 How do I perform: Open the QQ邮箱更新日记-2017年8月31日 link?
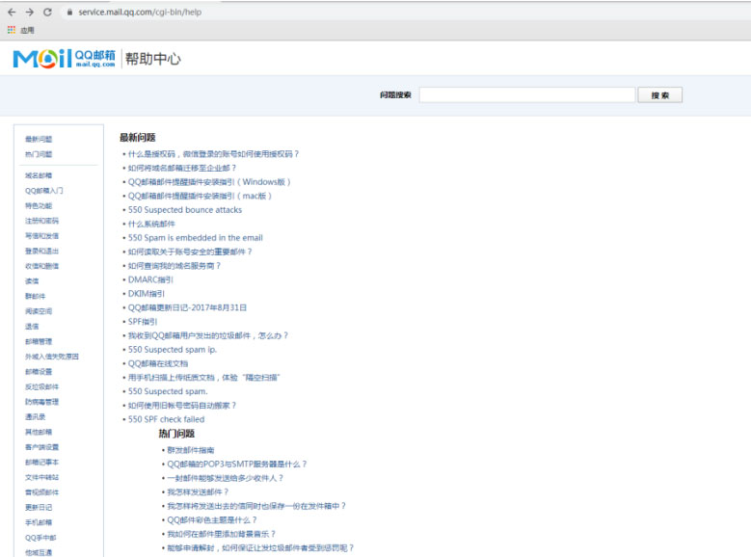pos(187,307)
